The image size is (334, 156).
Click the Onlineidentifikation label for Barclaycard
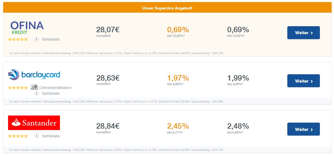tap(55, 88)
